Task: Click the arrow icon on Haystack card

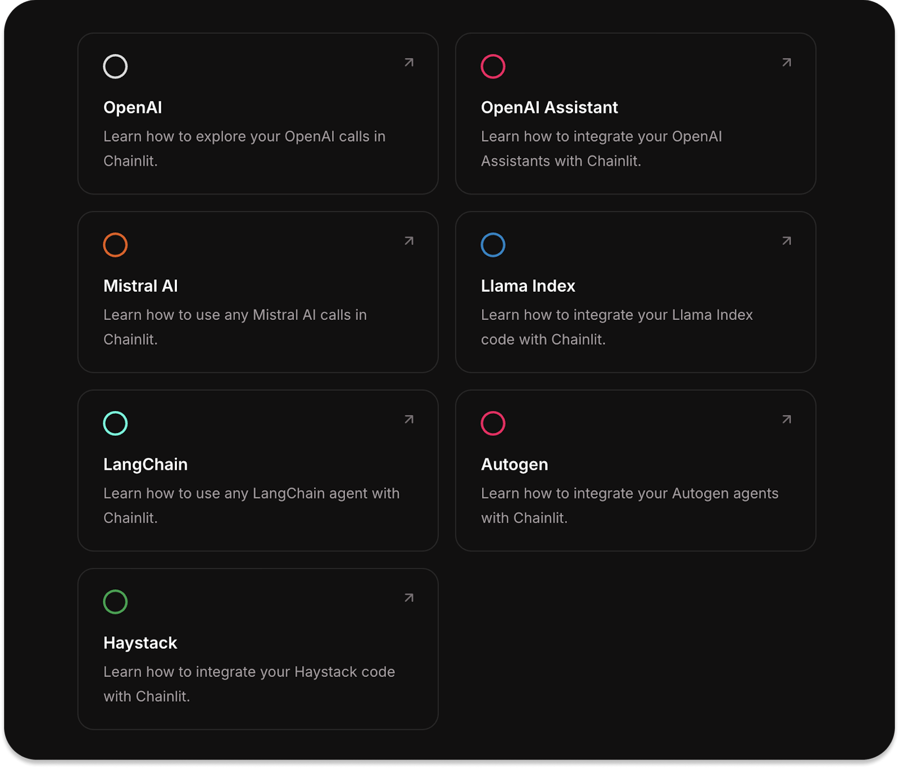Action: 409,598
